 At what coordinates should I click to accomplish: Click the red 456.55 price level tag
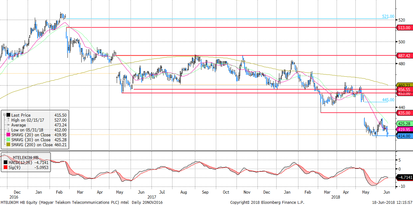tap(404, 89)
